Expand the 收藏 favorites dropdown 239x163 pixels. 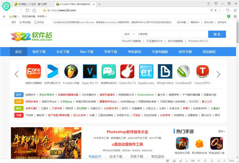[18, 16]
